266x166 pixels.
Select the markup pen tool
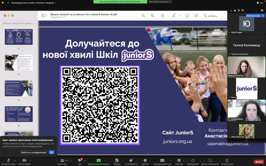click(174, 16)
